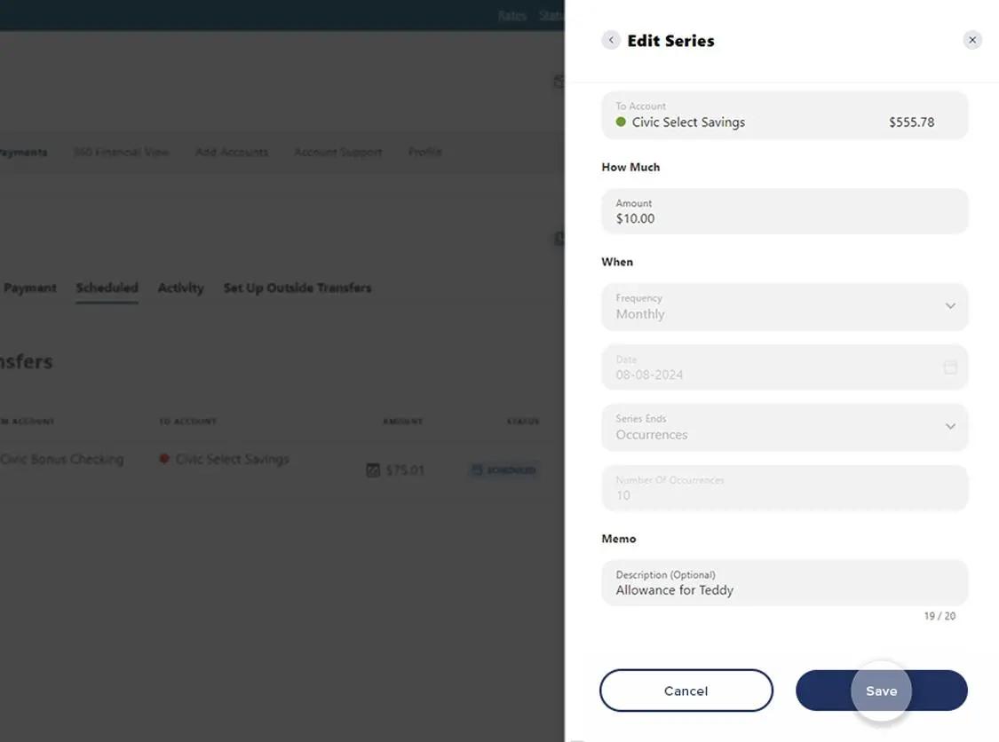
Task: Click the green status dot beside Civic Select Savings
Action: pyautogui.click(x=619, y=122)
